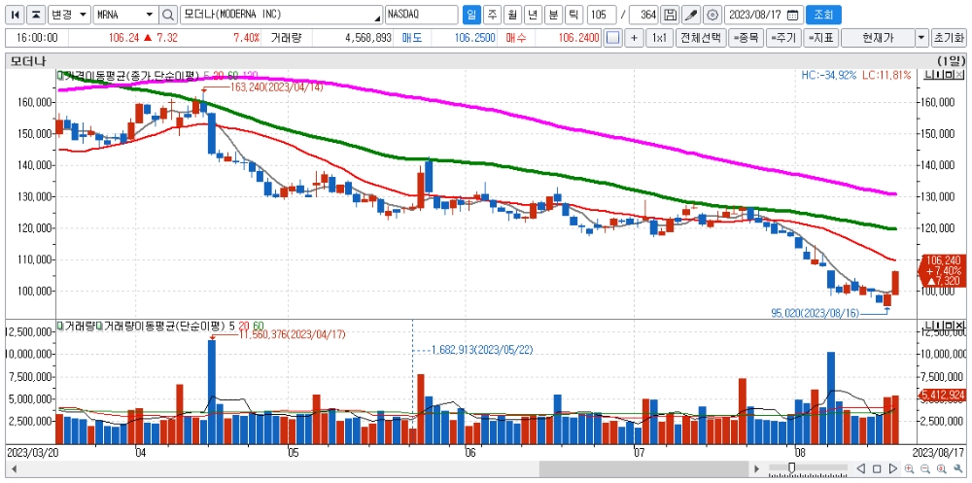
Task: Click the HC:-34.92% text
Action: 828,76
